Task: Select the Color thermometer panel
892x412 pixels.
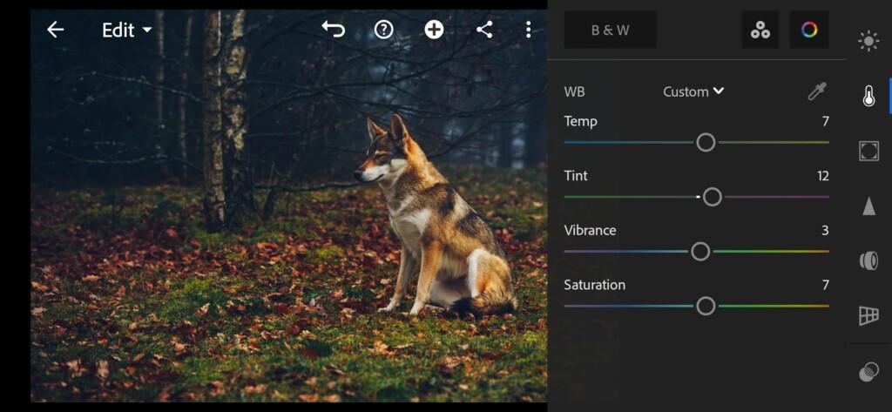Action: coord(868,96)
